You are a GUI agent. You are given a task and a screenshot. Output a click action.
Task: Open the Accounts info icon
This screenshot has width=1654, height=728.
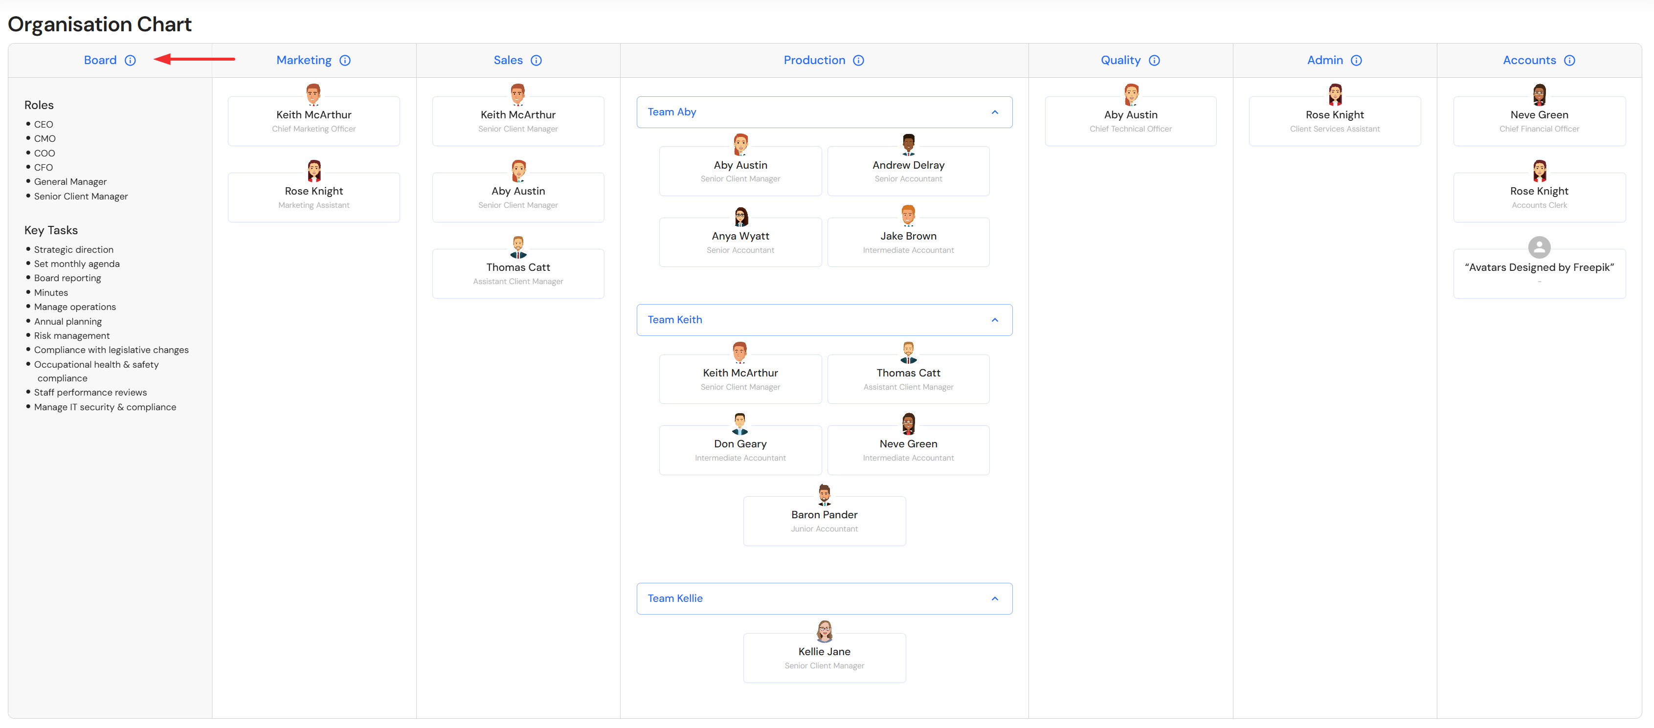(x=1569, y=60)
